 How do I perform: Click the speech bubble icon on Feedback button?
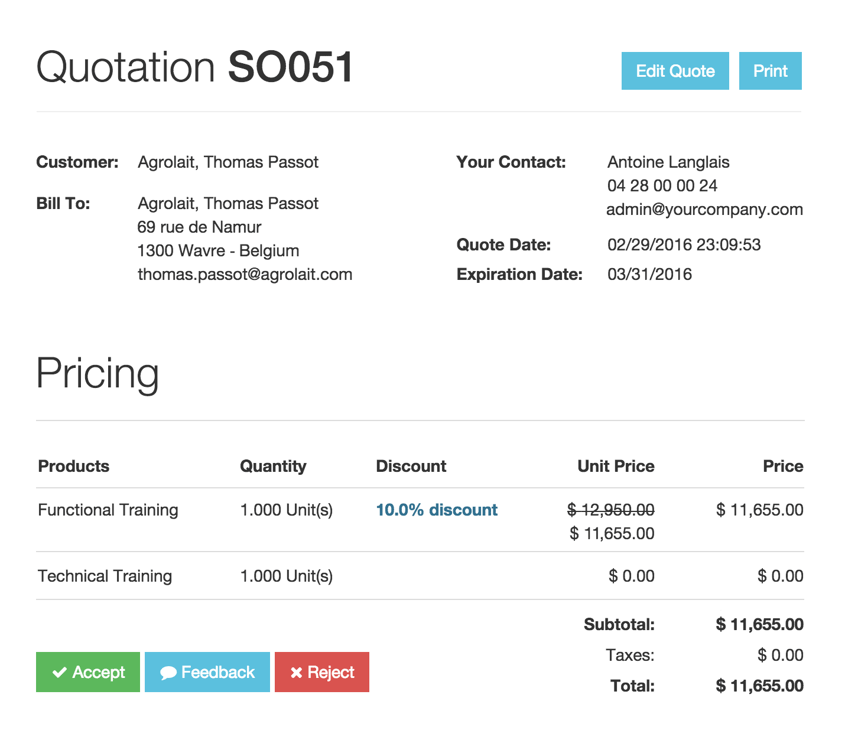tap(168, 671)
